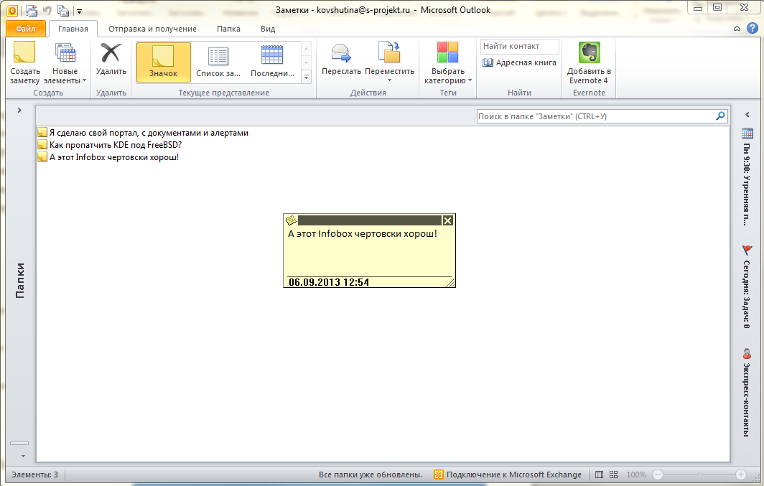Click into the Найти контакт field
The image size is (764, 486).
[x=519, y=46]
